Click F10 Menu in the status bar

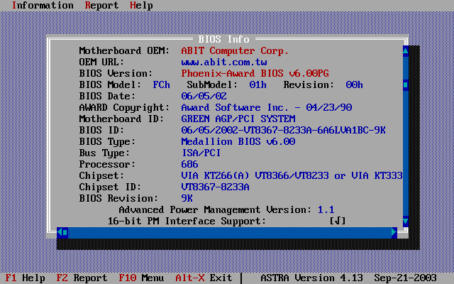(141, 278)
